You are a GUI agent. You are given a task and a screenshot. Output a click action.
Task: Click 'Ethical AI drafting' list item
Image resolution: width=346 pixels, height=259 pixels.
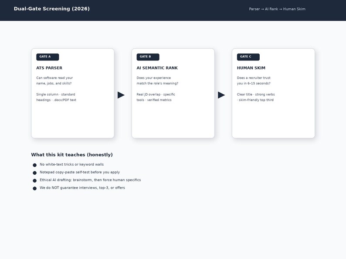tap(90, 180)
